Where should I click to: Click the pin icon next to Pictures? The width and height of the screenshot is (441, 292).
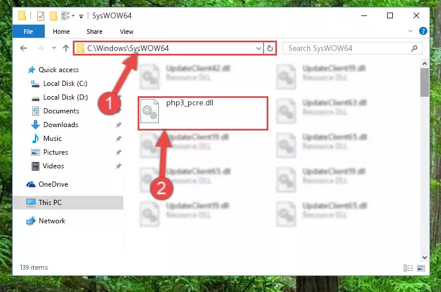(118, 152)
